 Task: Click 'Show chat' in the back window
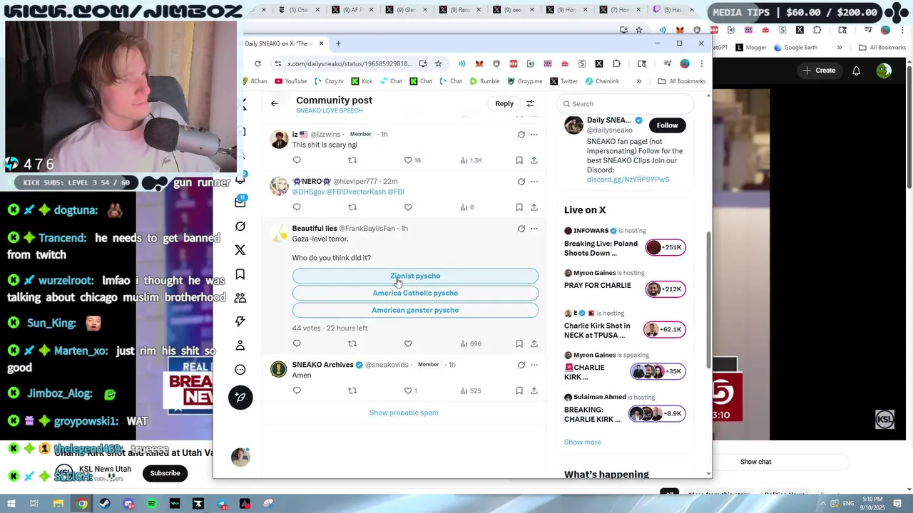(755, 462)
